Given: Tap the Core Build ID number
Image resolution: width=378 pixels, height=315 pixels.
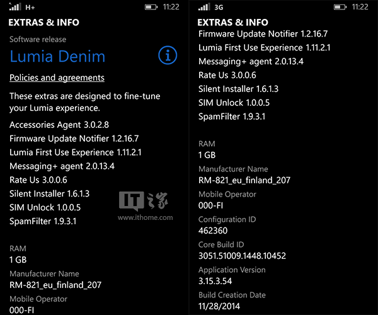Looking at the screenshot, I should coord(242,256).
